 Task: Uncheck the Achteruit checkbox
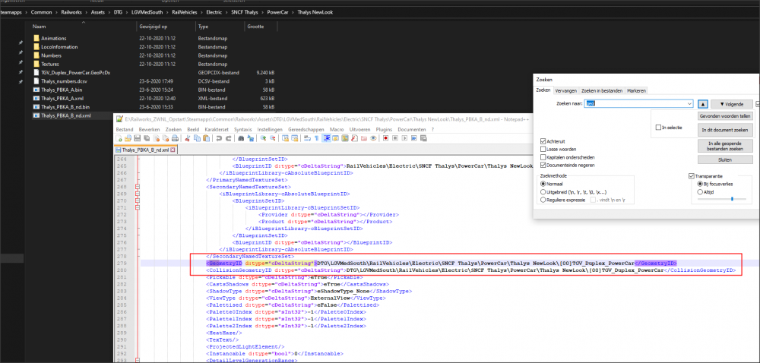(x=541, y=142)
